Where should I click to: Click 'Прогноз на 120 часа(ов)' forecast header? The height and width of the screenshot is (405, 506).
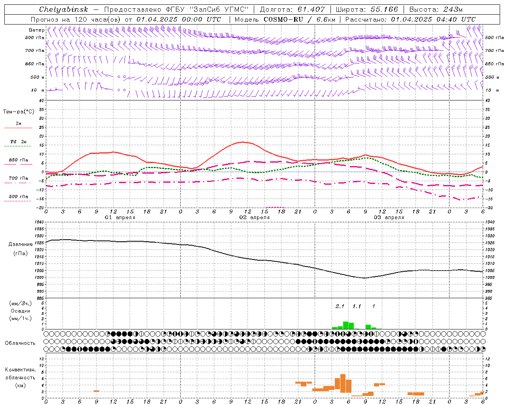(x=77, y=19)
